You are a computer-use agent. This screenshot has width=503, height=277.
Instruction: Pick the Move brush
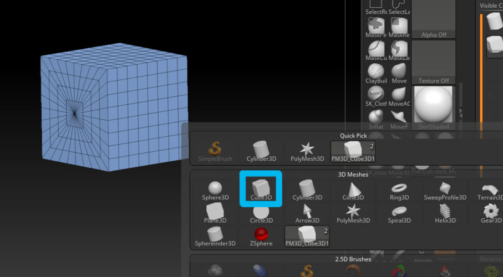(x=399, y=74)
